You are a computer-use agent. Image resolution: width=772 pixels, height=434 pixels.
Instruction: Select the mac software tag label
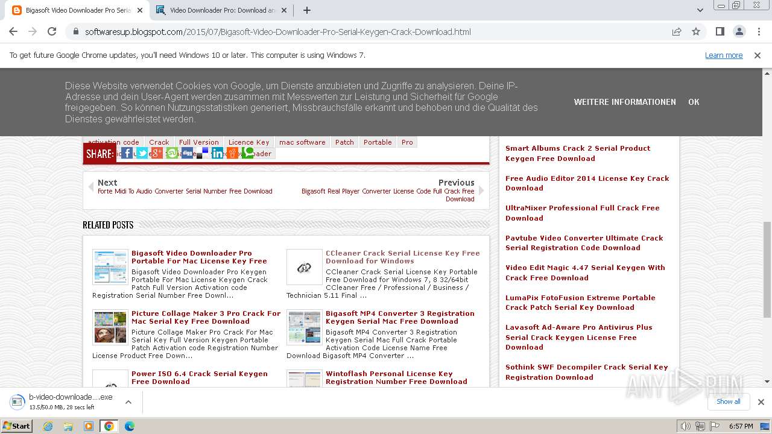[302, 142]
